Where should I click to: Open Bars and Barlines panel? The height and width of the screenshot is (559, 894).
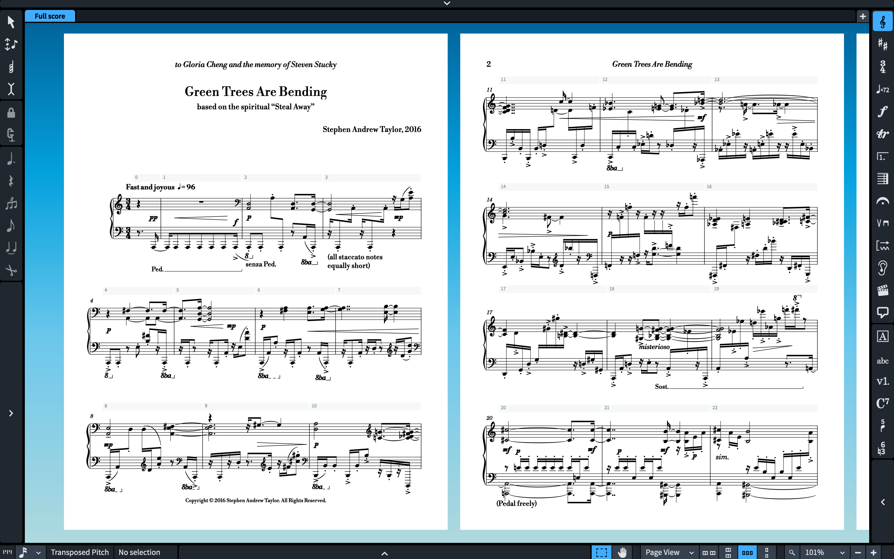[883, 179]
